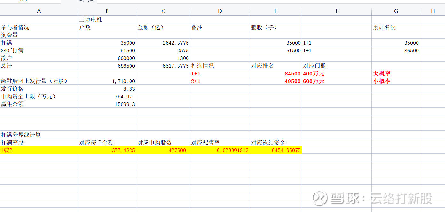This screenshot has height=212, width=445.
Task: Click the 发行价格 label cell
Action: (39, 89)
